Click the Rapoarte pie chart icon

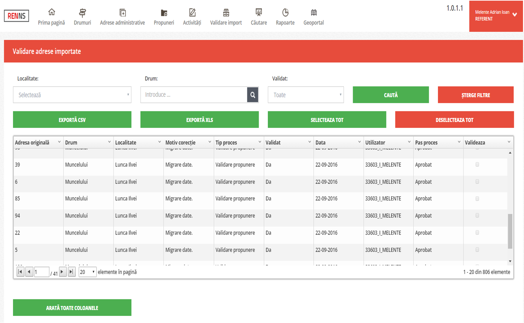tap(285, 13)
